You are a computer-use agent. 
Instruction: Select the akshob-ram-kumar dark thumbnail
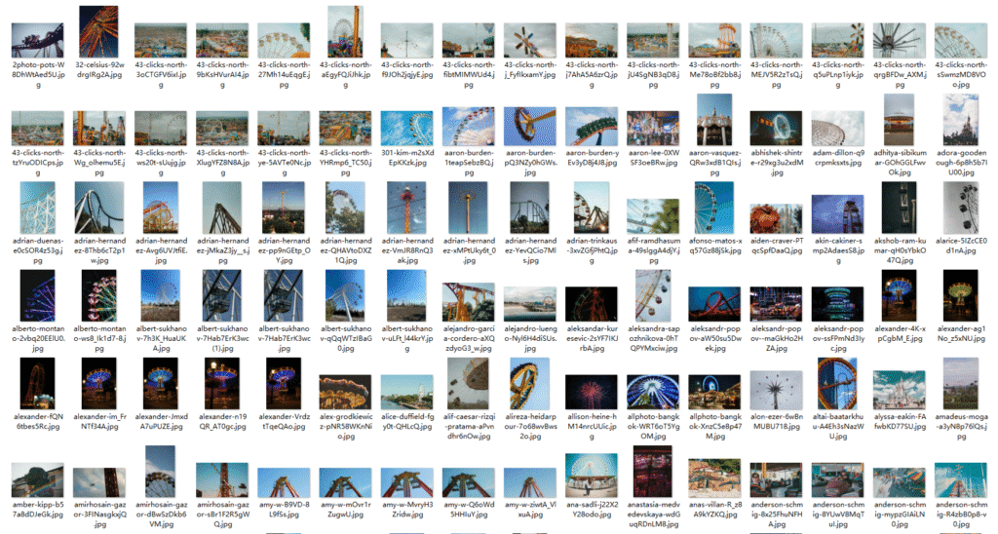click(x=900, y=209)
